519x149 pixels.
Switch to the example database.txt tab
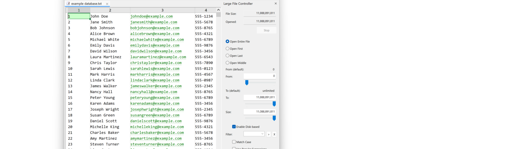pos(86,4)
